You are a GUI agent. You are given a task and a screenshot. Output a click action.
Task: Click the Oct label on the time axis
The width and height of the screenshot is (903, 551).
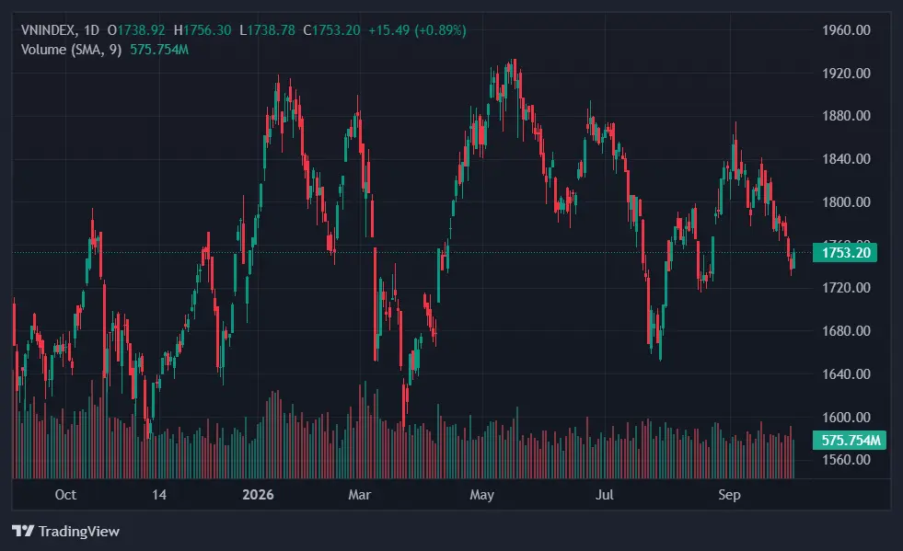click(65, 495)
